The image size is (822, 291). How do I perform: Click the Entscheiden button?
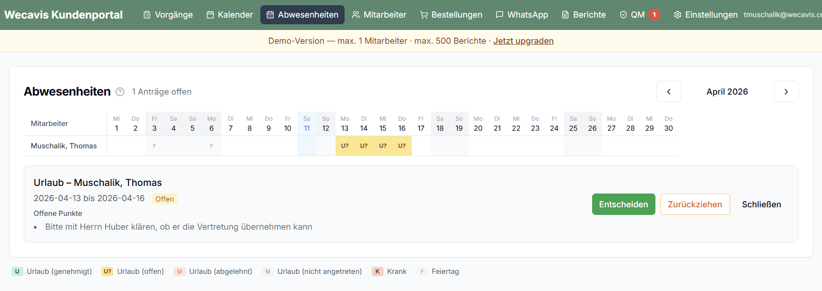[624, 204]
